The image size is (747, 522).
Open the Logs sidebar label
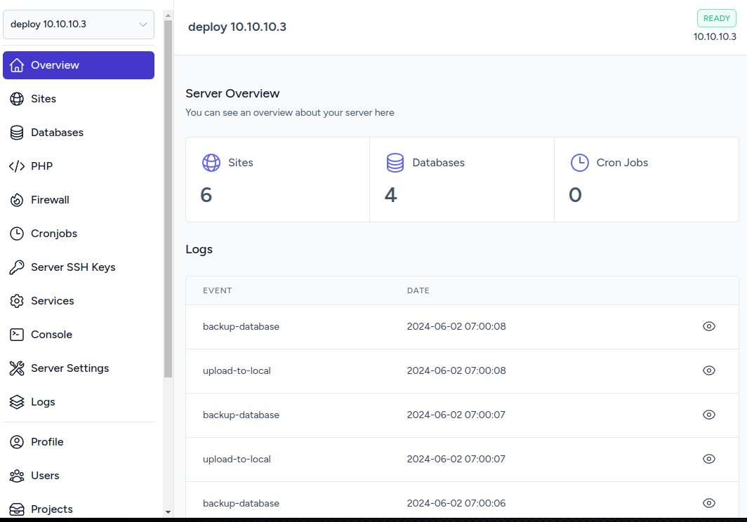43,402
